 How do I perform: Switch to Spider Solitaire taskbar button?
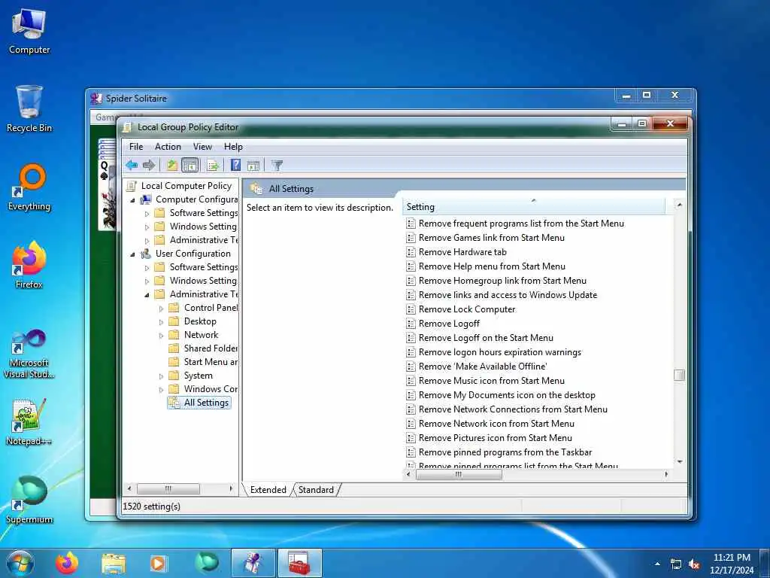[253, 563]
